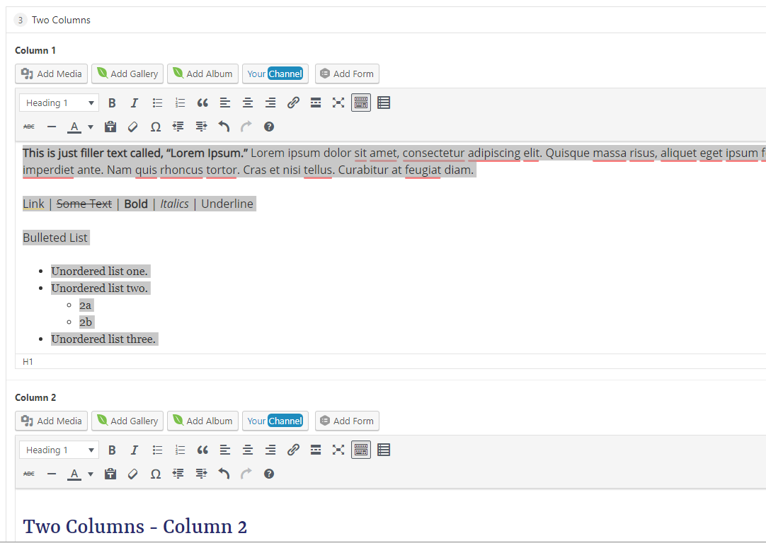Toggle distraction-free fullscreen mode in Column 1
This screenshot has height=543, width=766.
pyautogui.click(x=338, y=103)
